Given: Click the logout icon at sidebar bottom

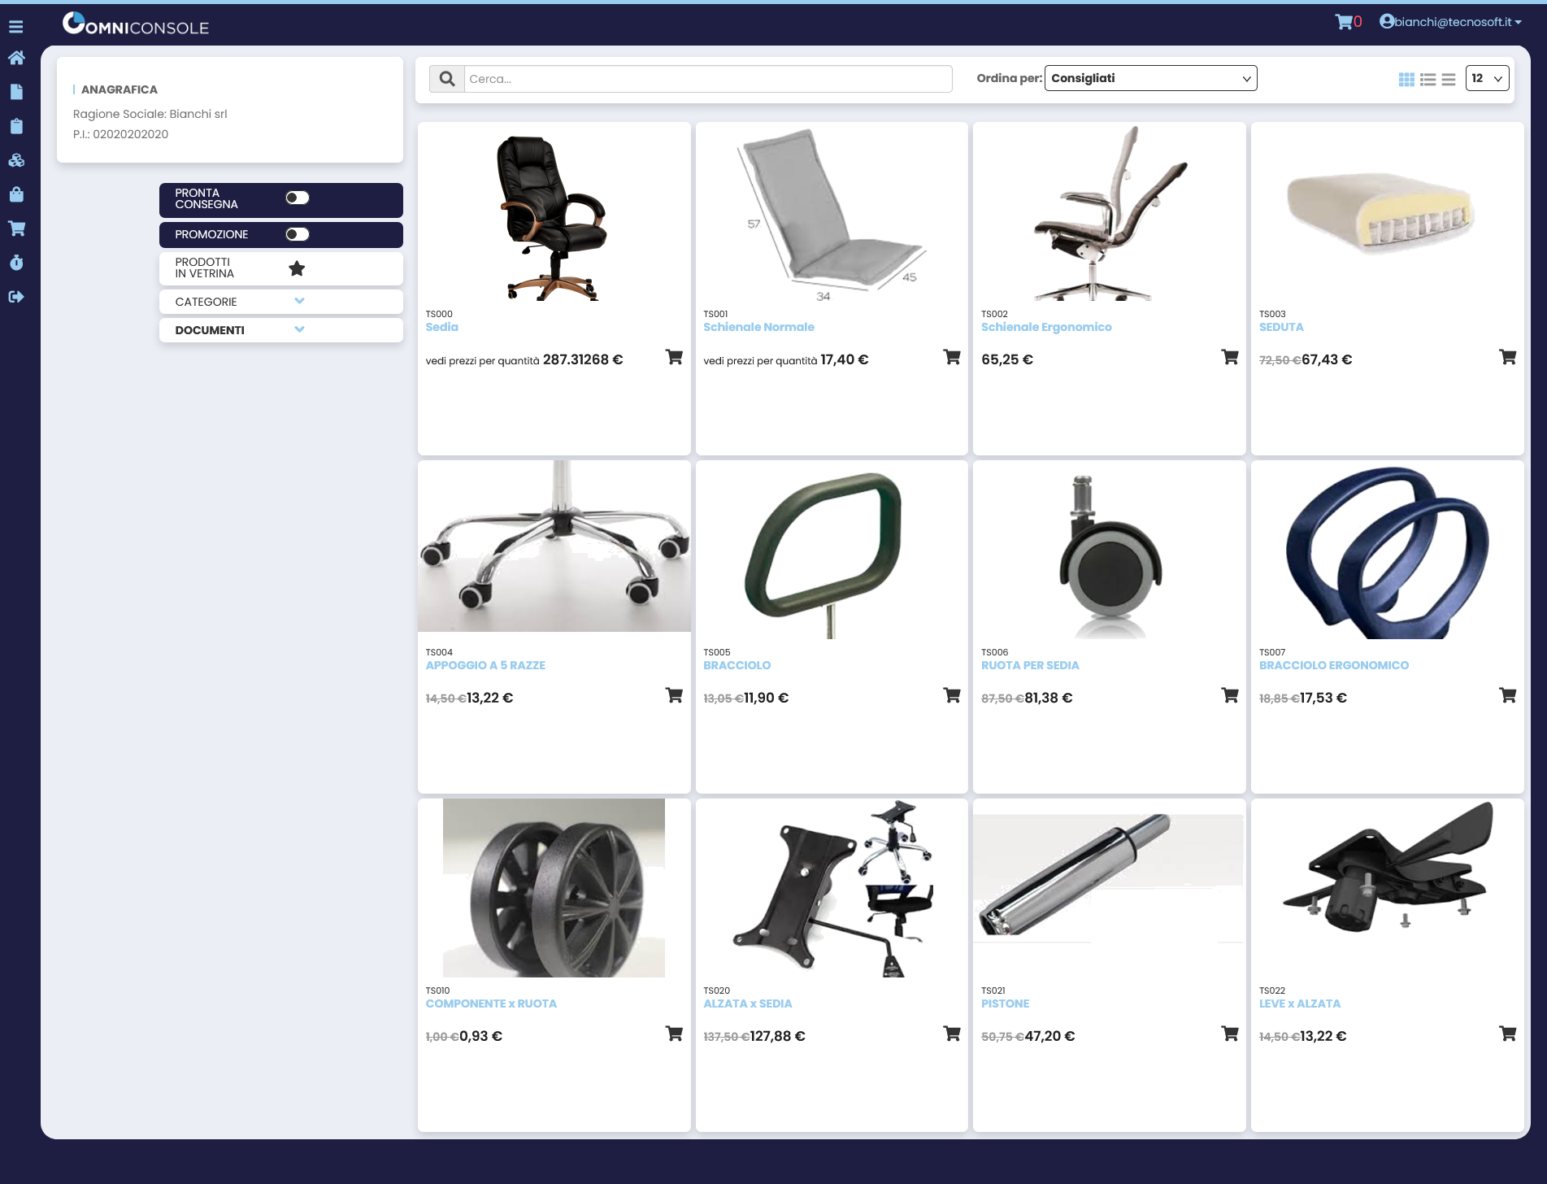Looking at the screenshot, I should (x=16, y=296).
